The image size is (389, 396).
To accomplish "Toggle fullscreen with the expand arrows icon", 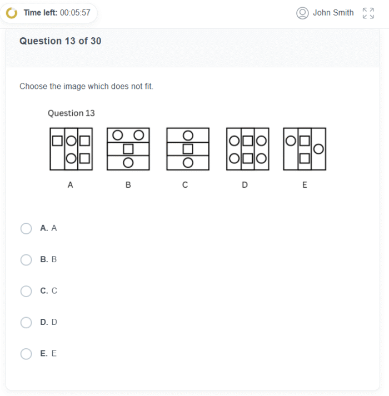I will (368, 13).
